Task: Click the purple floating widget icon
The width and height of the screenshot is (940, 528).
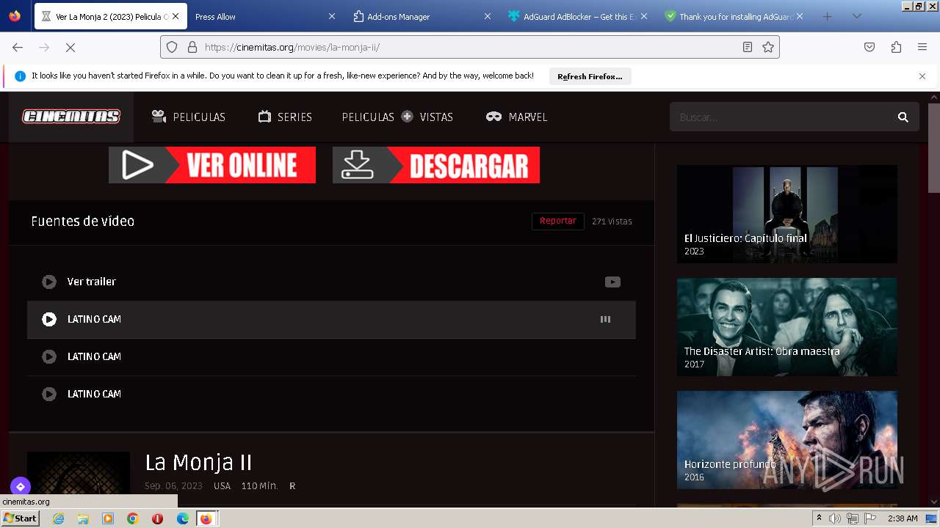Action: [21, 486]
